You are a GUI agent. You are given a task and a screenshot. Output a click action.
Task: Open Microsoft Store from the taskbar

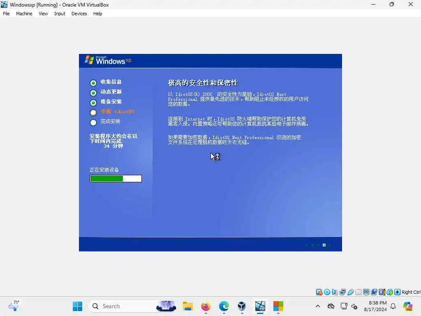click(278, 306)
